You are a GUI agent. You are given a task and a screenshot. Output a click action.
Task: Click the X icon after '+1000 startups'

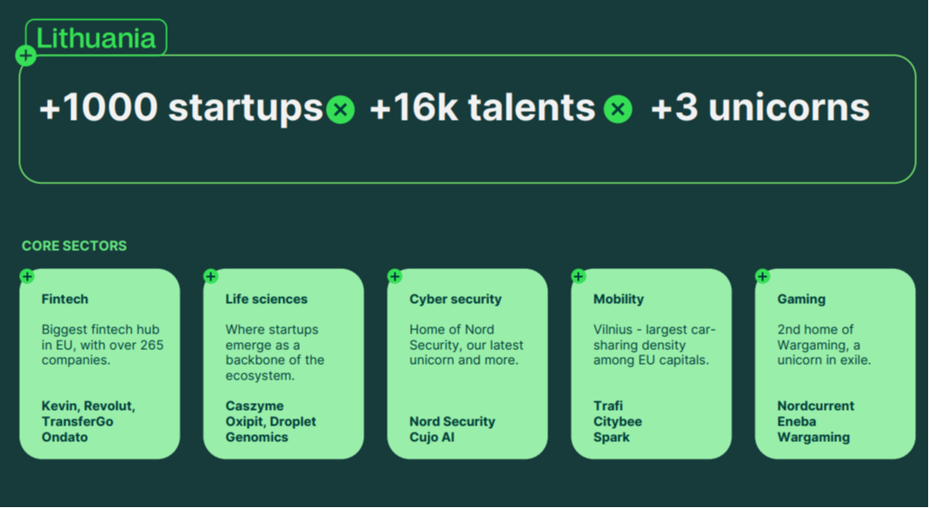click(x=341, y=110)
